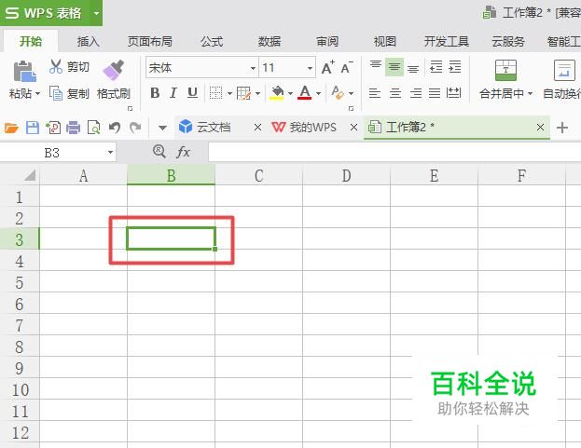Switch to the 页面布局 ribbon tab
Viewport: 581px width, 448px height.
click(150, 41)
